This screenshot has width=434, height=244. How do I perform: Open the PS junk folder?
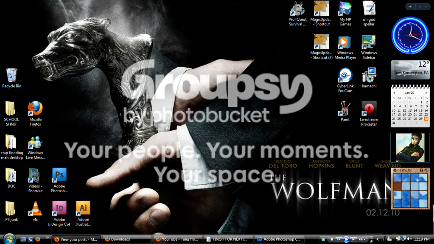tap(11, 211)
